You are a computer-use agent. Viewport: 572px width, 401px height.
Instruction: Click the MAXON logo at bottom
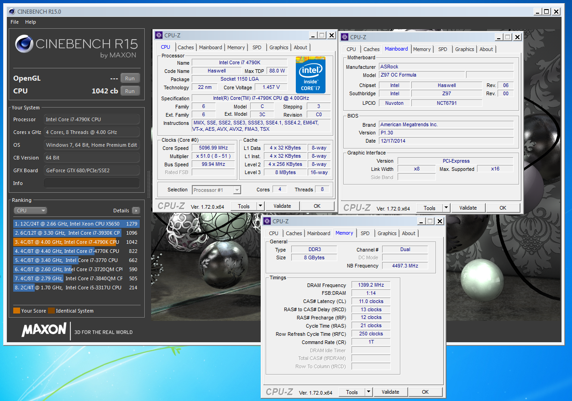point(44,330)
